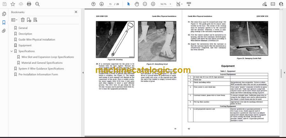Close the Bookmarks panel
Viewport: 286px width, 138px height.
click(x=76, y=12)
